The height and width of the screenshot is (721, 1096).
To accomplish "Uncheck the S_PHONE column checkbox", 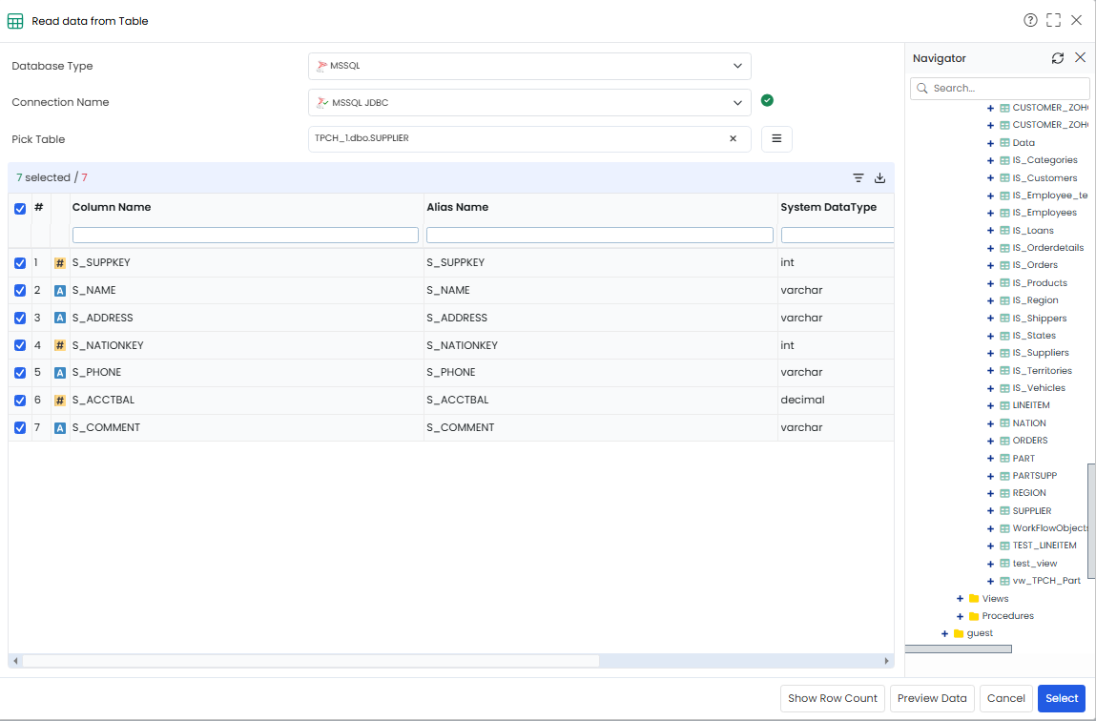I will [x=20, y=372].
